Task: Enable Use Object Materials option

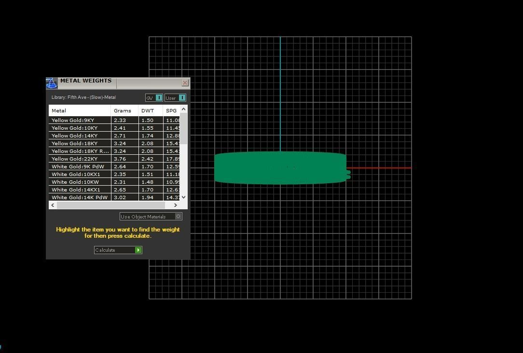Action: coord(151,217)
